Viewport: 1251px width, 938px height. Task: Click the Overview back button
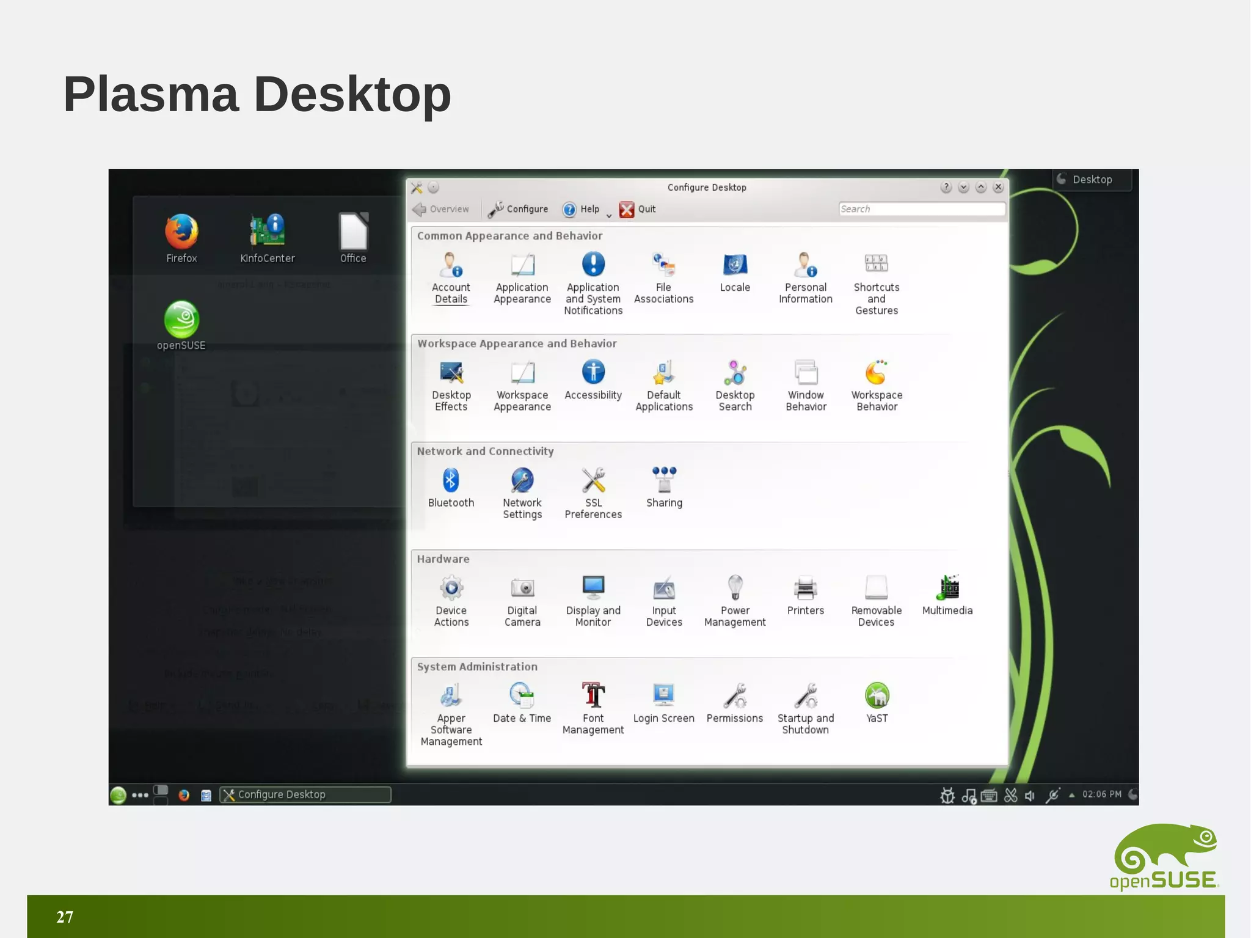coord(440,209)
